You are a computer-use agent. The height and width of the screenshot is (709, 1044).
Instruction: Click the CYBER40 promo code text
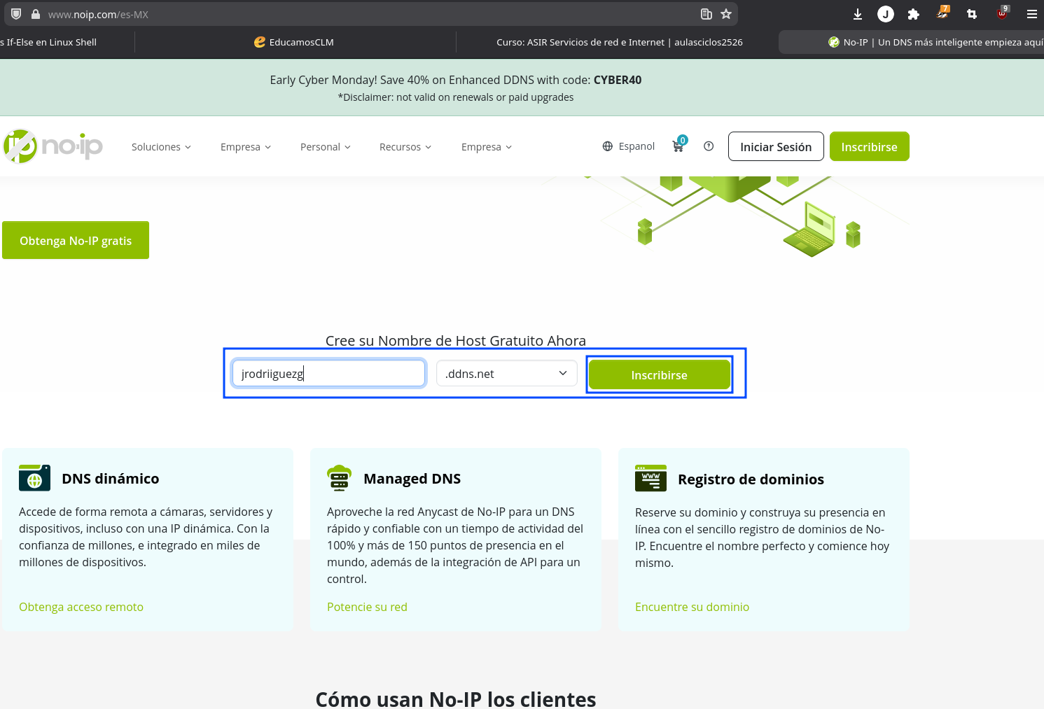[618, 80]
